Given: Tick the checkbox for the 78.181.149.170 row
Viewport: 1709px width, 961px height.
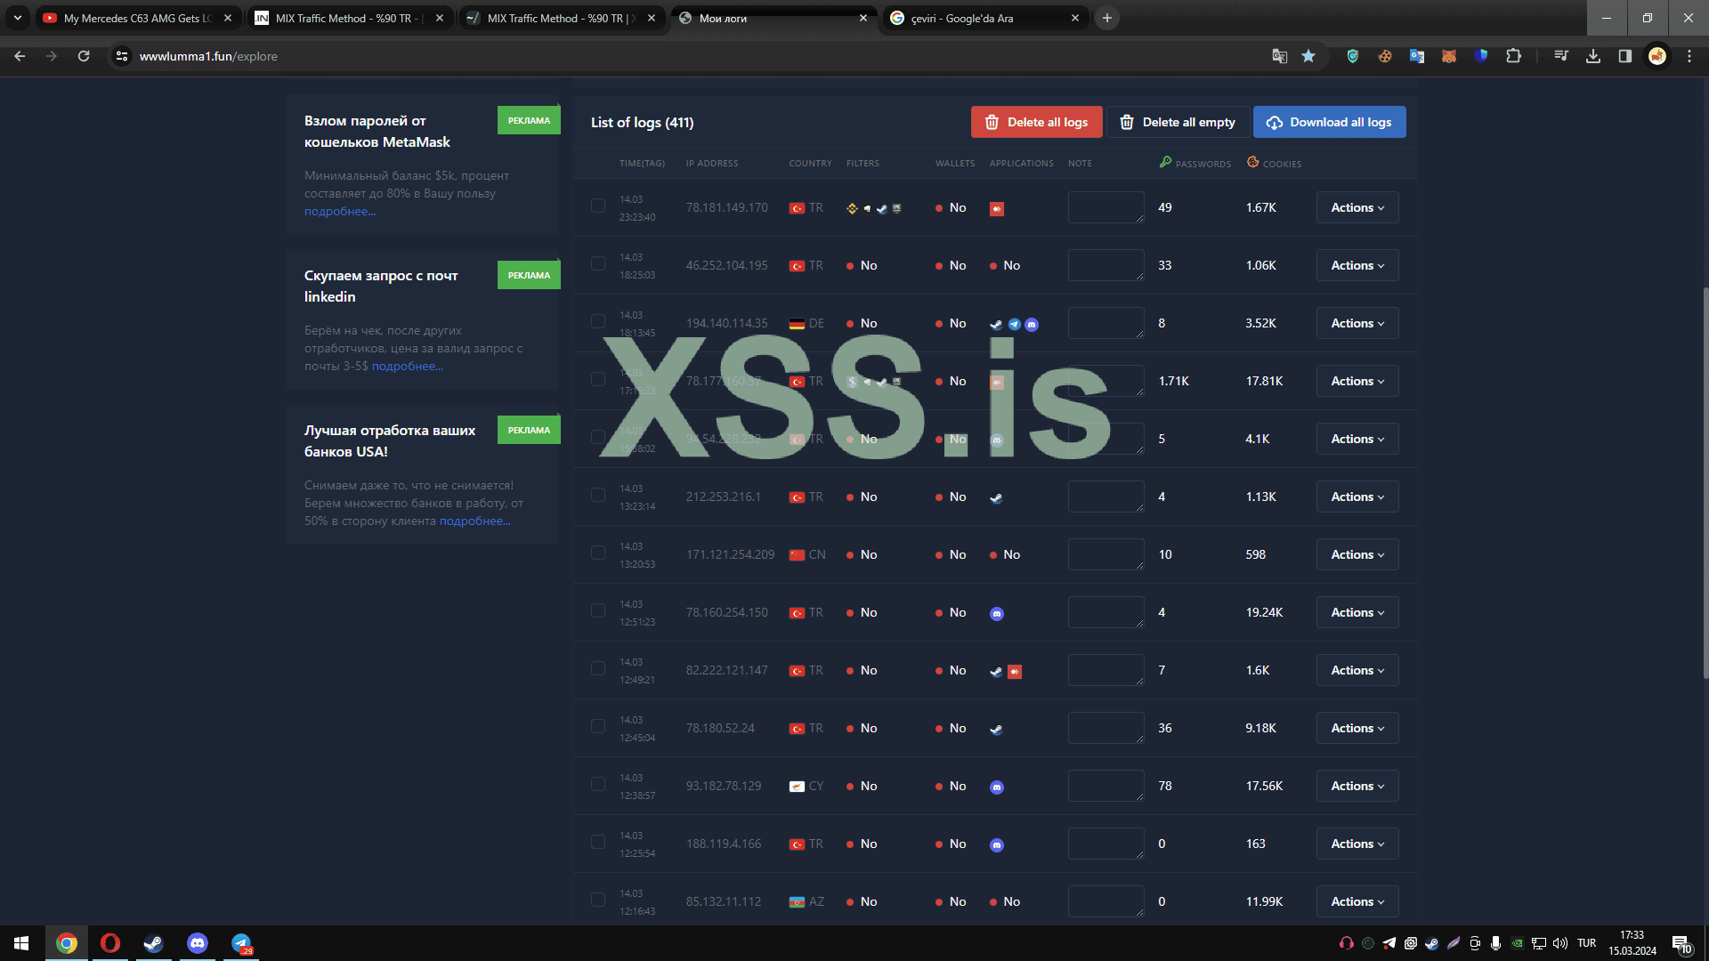Looking at the screenshot, I should tap(598, 206).
